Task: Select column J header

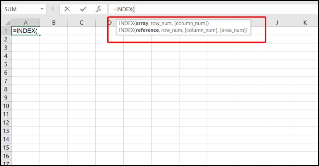Action: click(277, 23)
